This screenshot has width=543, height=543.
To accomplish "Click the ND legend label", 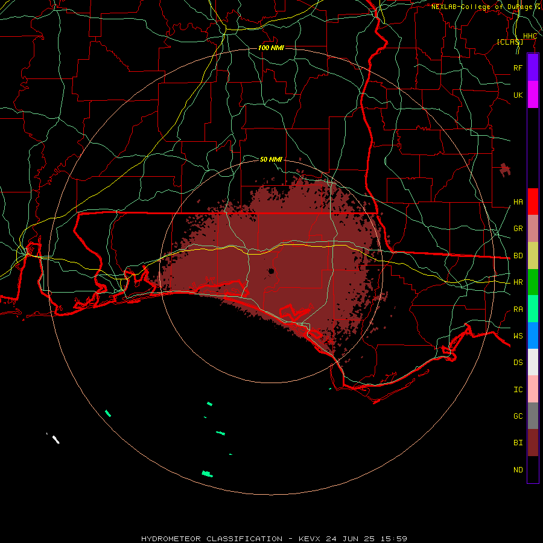I will pos(518,469).
